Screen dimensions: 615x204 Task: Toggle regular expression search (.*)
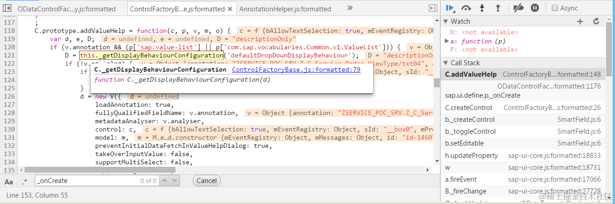[25, 181]
